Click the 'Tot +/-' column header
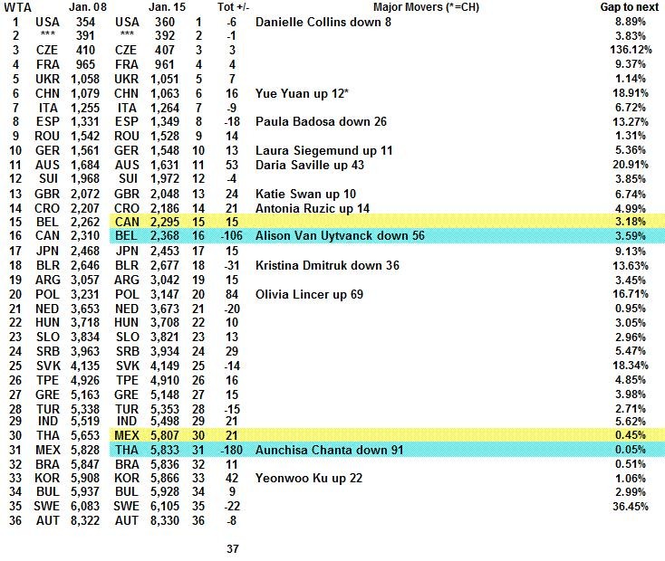This screenshot has width=665, height=561. point(233,6)
